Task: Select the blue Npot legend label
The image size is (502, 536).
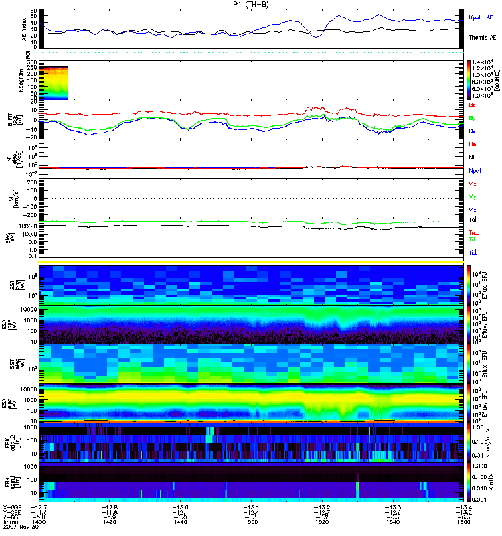Action: click(x=475, y=171)
